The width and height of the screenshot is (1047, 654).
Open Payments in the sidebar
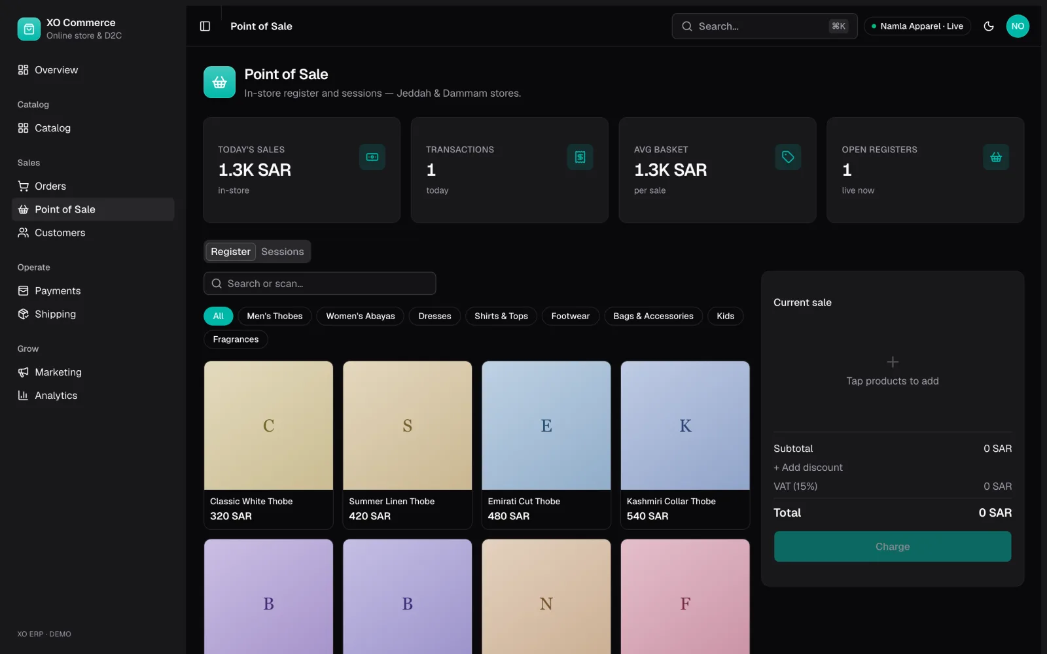pyautogui.click(x=93, y=291)
